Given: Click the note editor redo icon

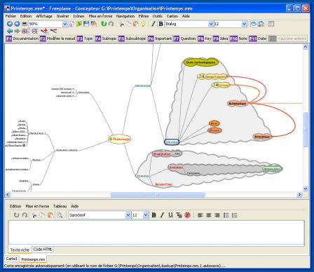Looking at the screenshot, I should pos(25,215).
